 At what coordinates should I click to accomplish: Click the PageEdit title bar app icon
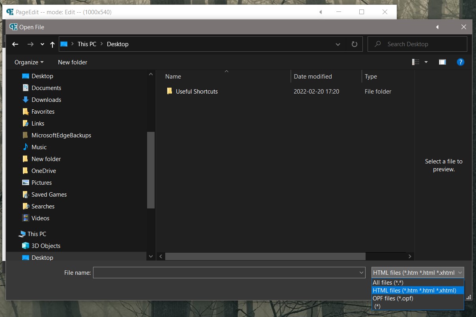pyautogui.click(x=10, y=12)
